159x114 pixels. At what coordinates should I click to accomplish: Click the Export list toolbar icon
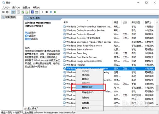(27, 12)
